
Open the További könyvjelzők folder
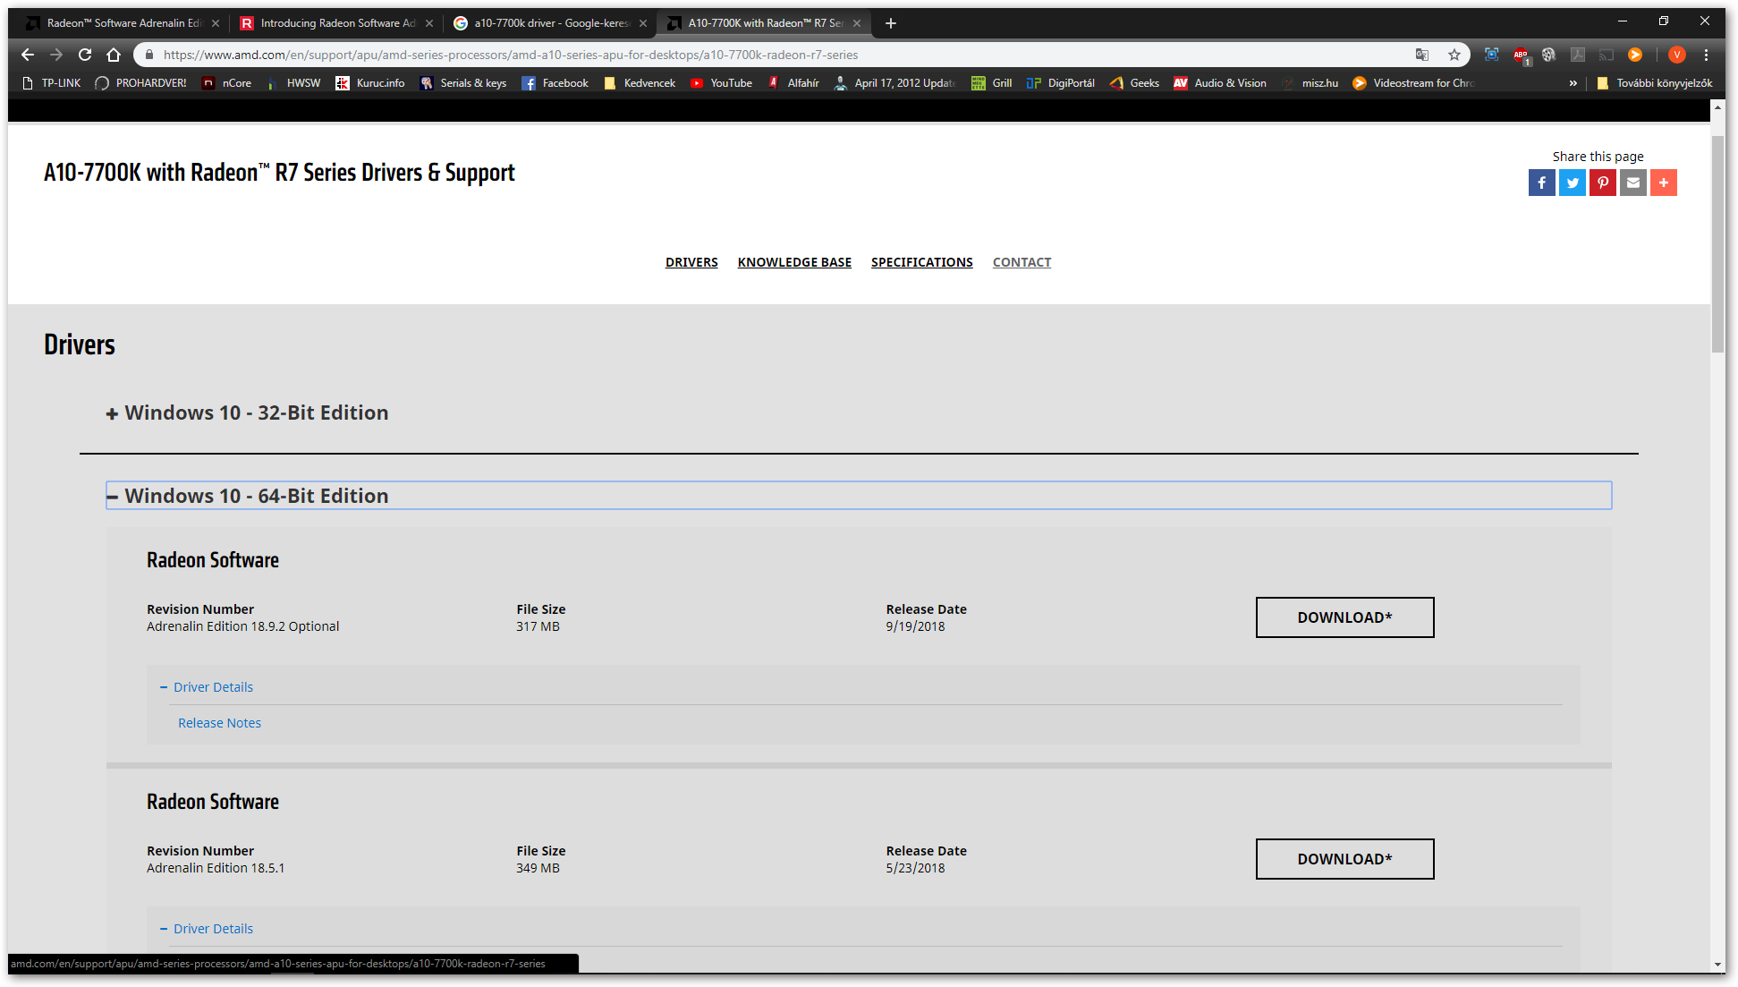(x=1654, y=83)
